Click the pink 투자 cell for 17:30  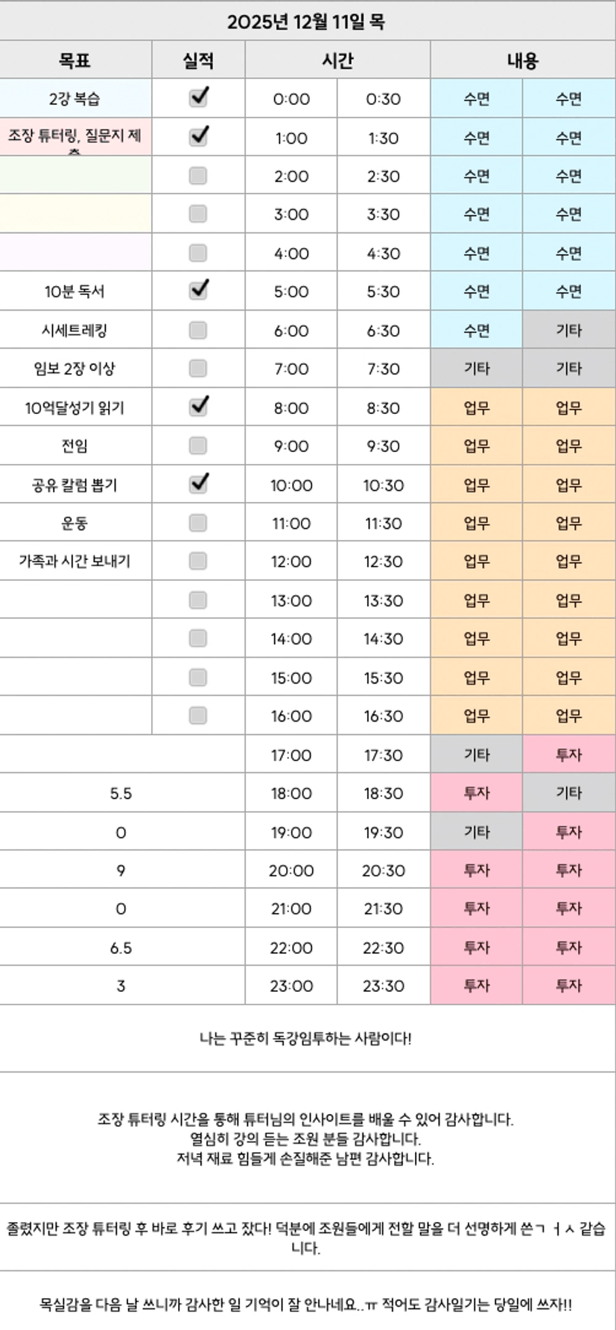pos(568,754)
